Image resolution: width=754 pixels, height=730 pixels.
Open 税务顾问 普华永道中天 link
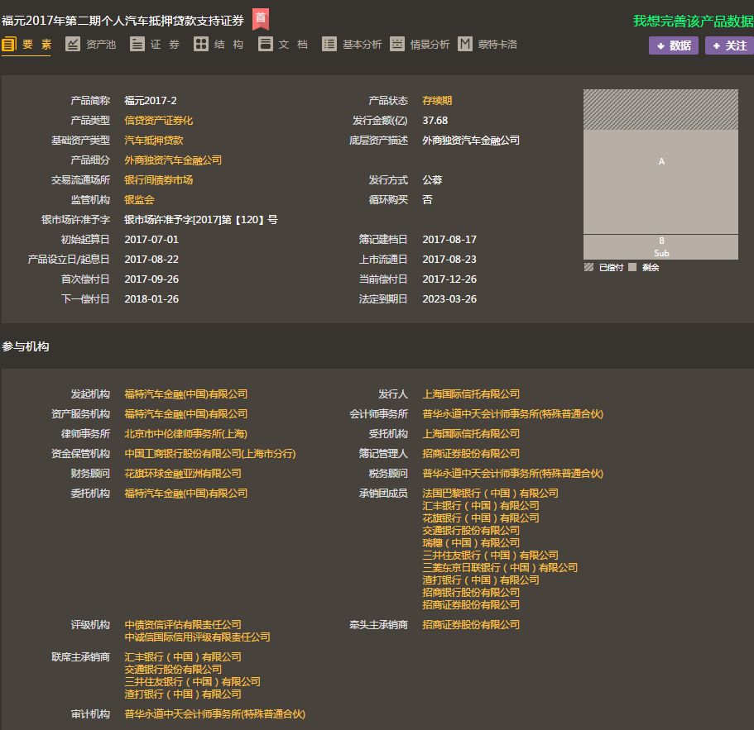tap(512, 474)
